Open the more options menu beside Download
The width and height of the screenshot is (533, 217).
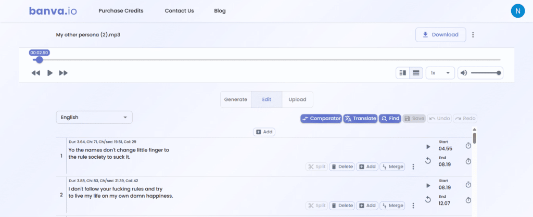click(x=473, y=35)
